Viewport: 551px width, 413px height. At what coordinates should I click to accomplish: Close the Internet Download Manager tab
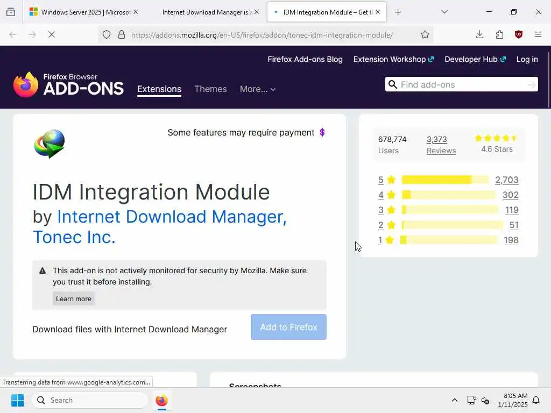point(257,12)
